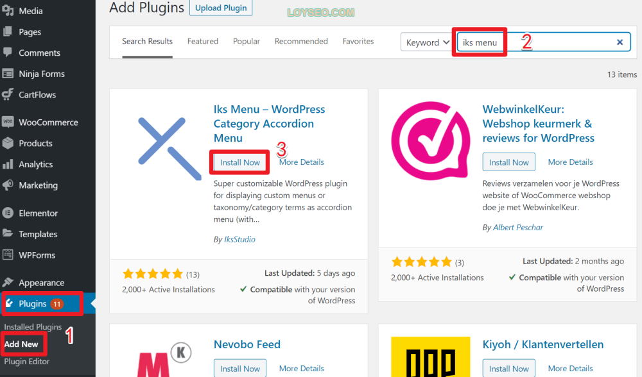Open More Details for WebwinkelKeur
Viewport: 642px width, 377px height.
click(570, 162)
